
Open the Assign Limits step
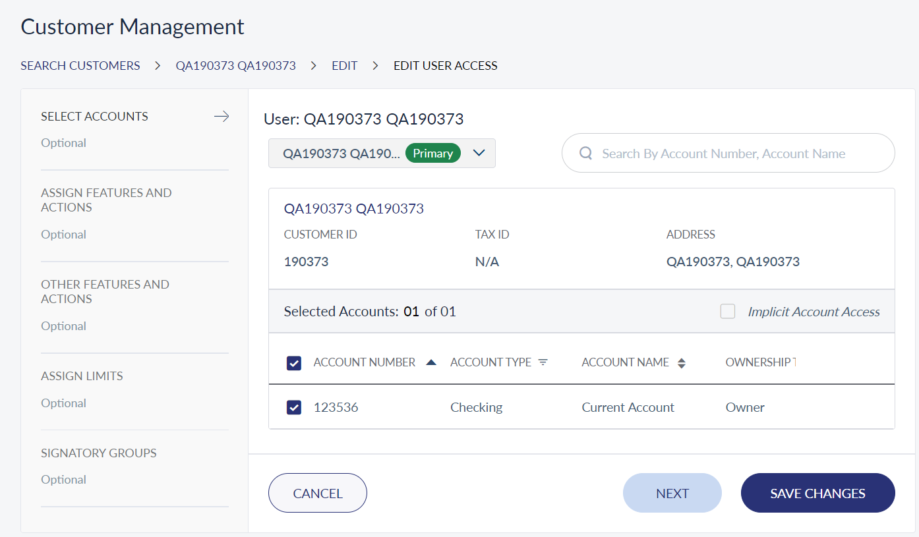pos(82,376)
